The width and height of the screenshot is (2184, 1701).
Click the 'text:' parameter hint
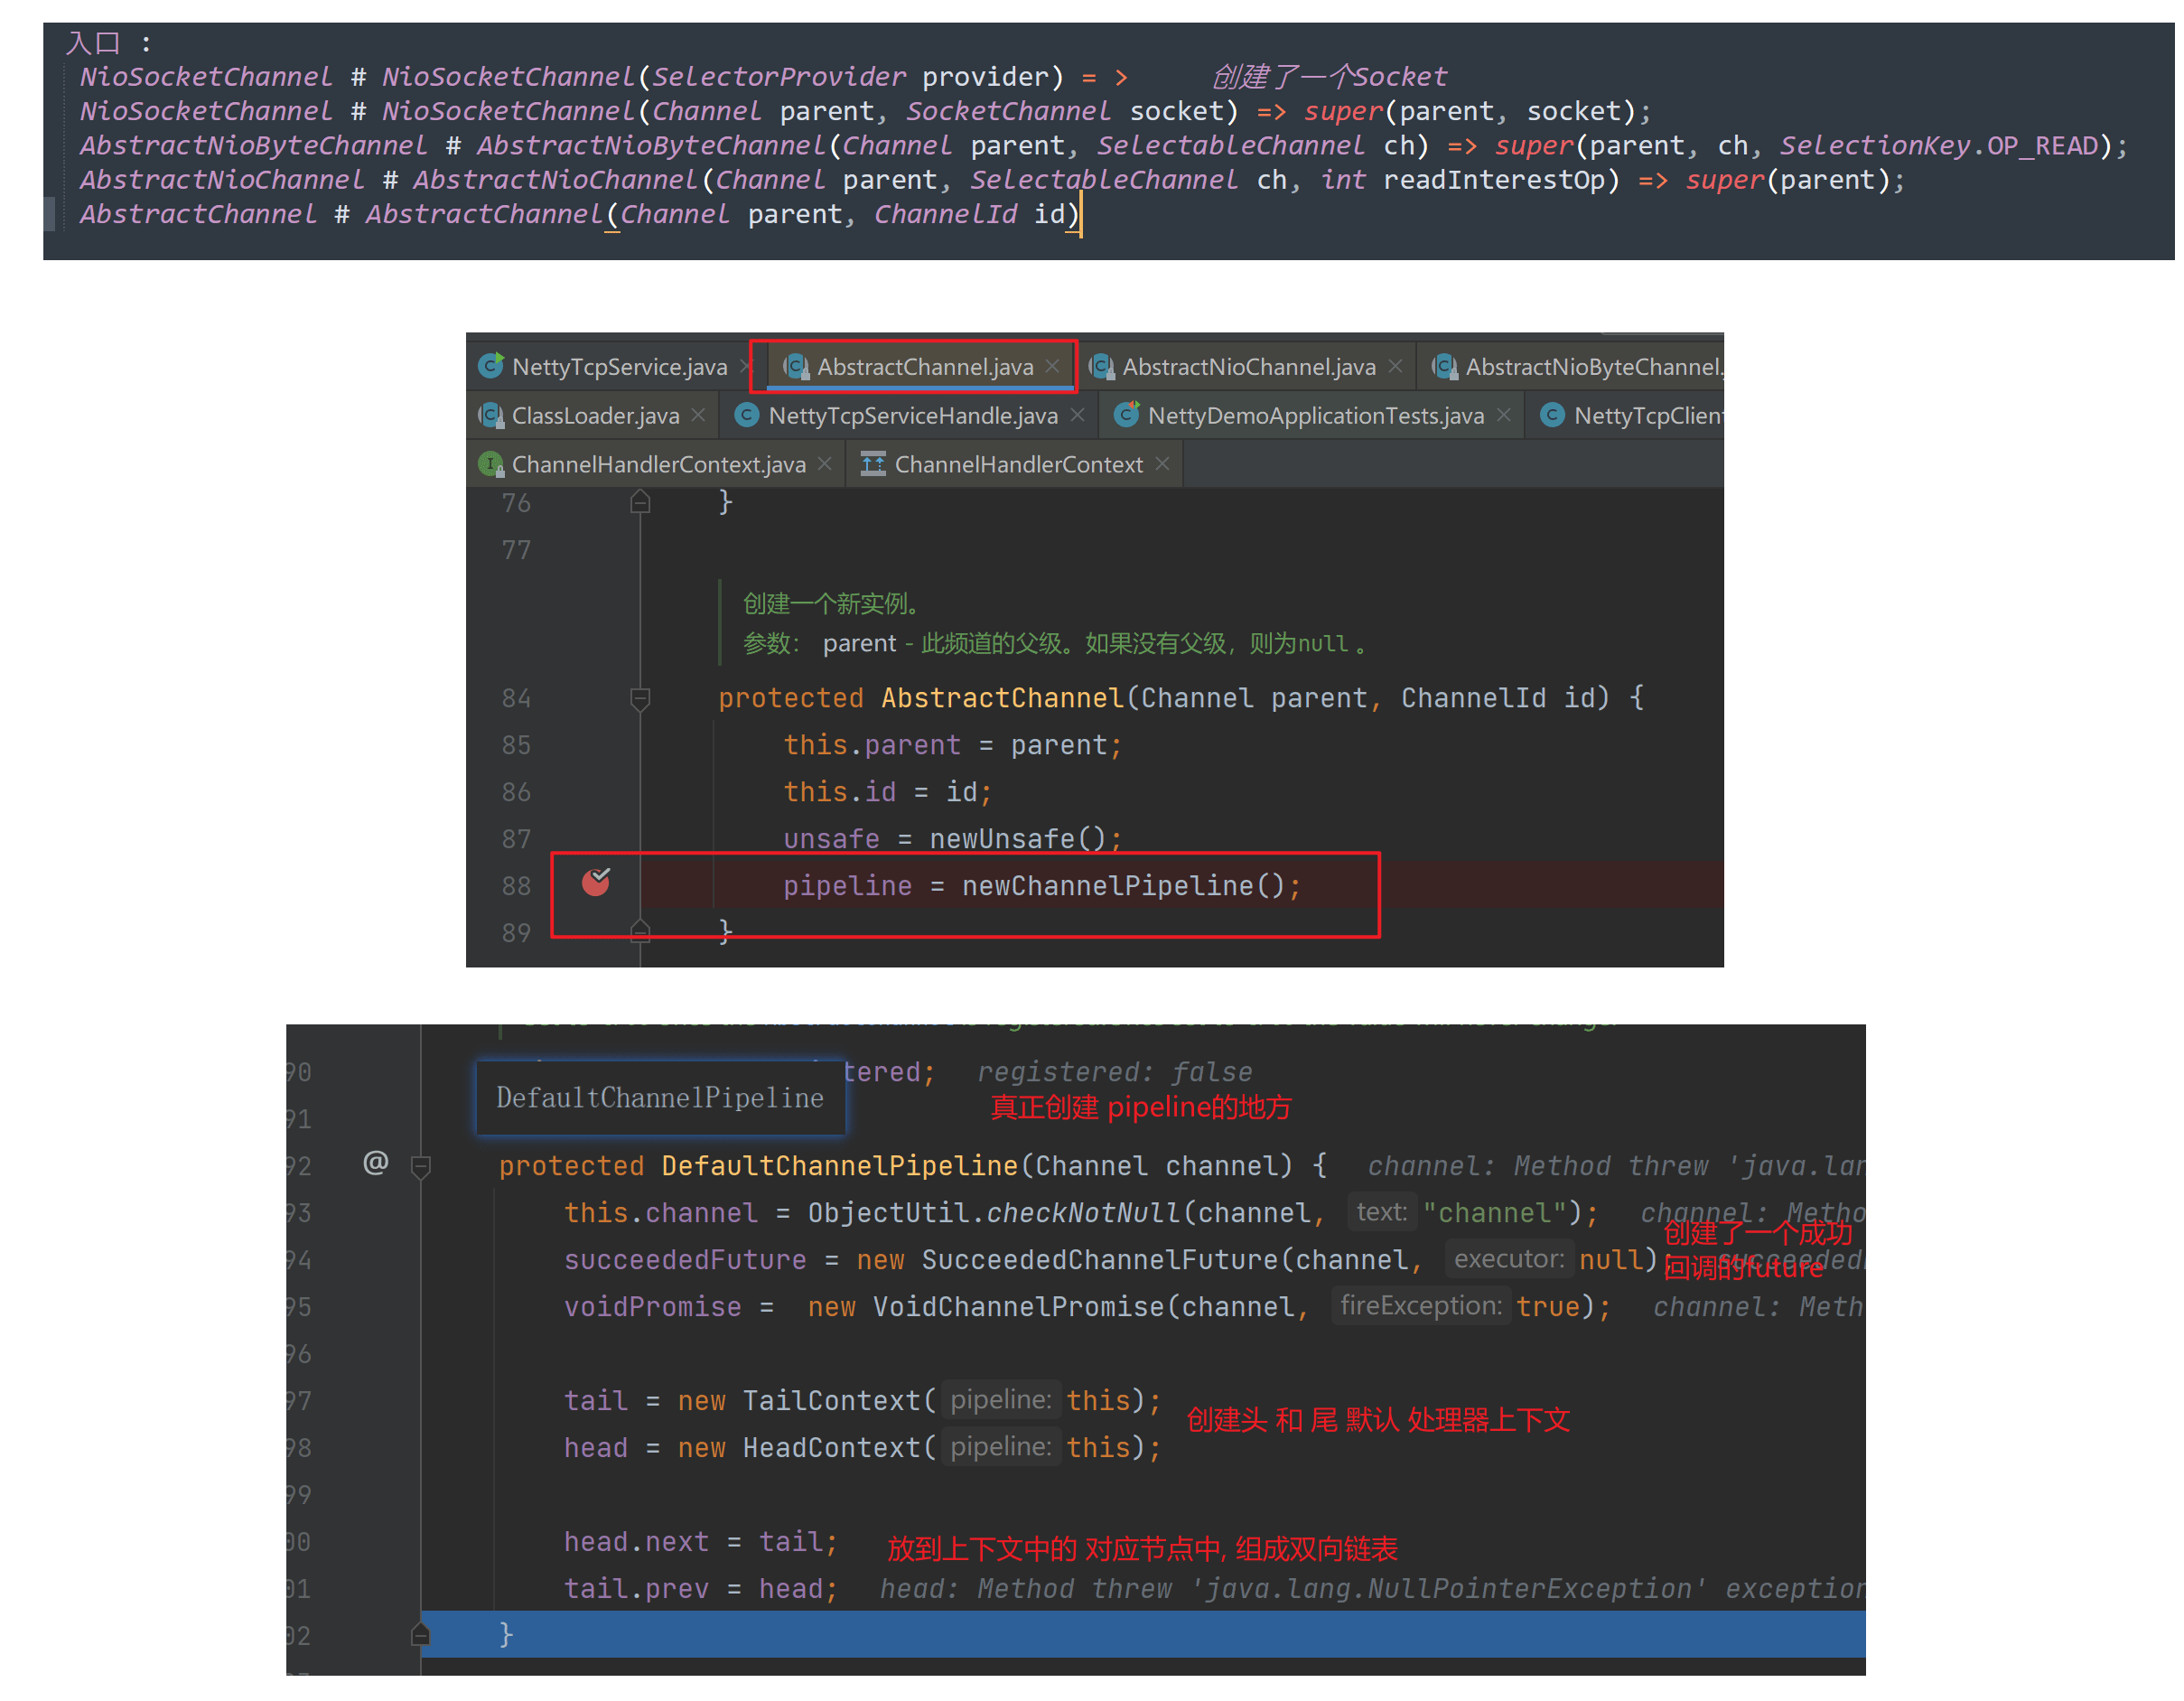pos(1382,1213)
